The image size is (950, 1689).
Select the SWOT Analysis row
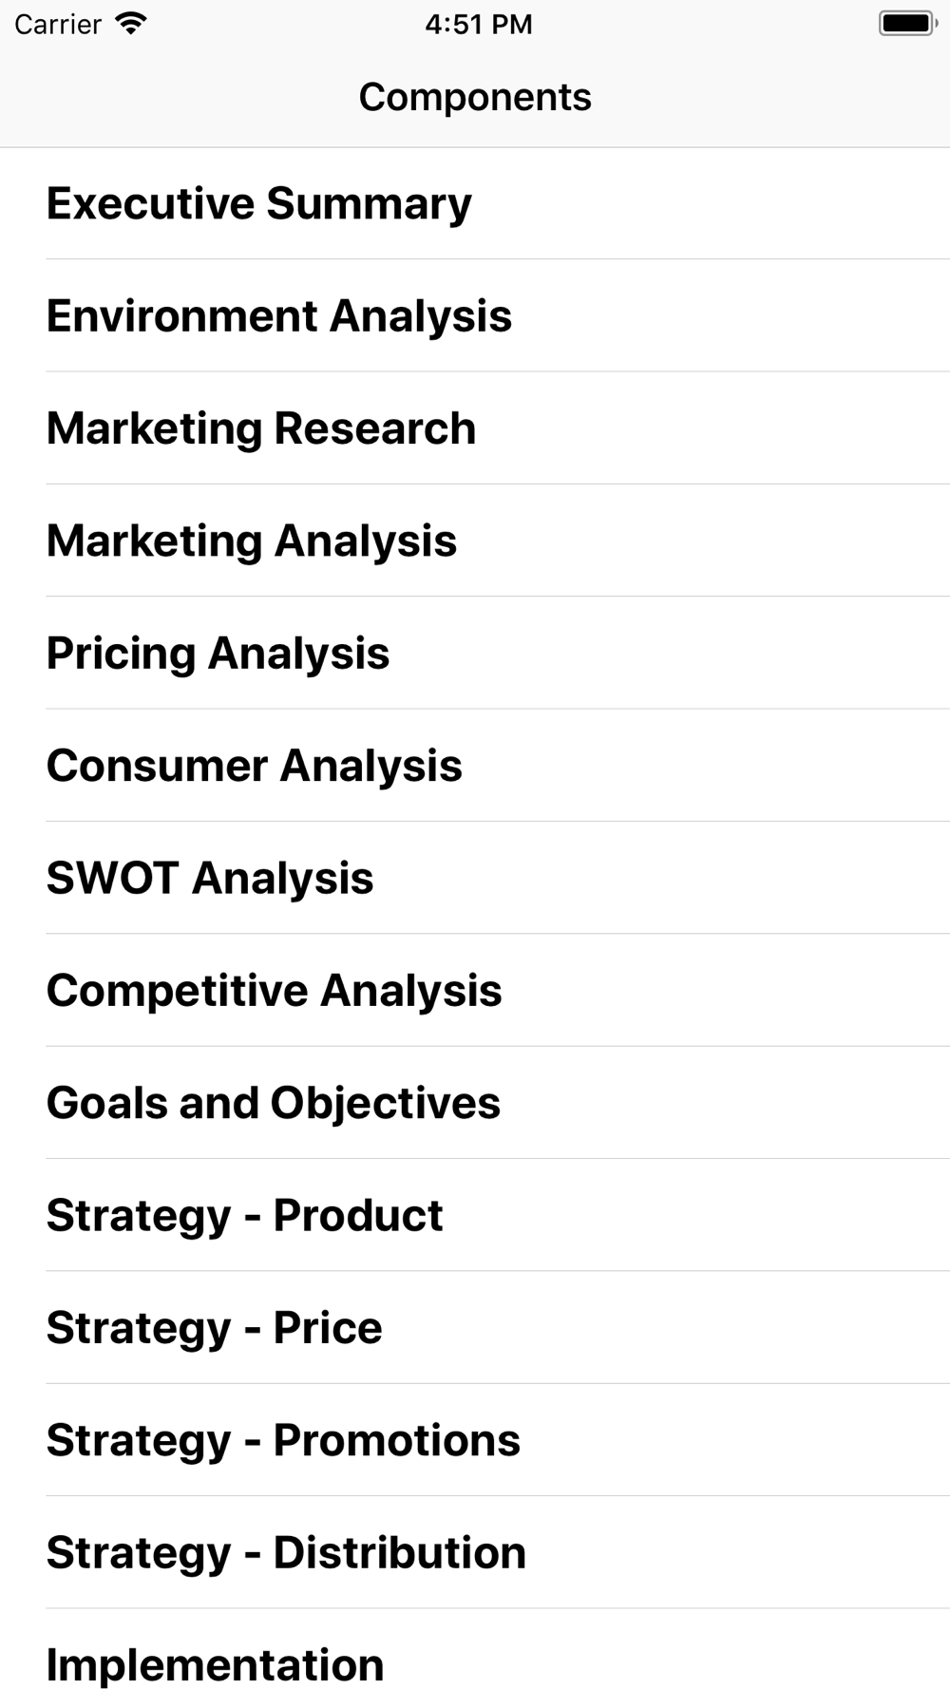pyautogui.click(x=475, y=878)
